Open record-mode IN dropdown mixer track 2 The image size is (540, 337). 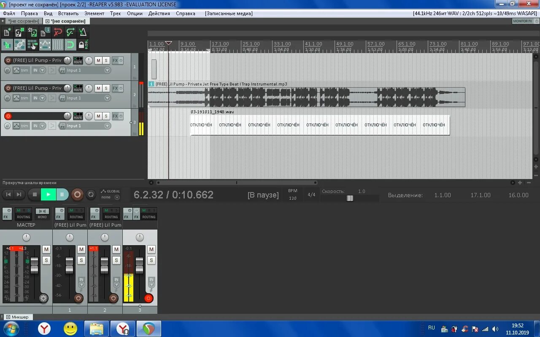(116, 282)
